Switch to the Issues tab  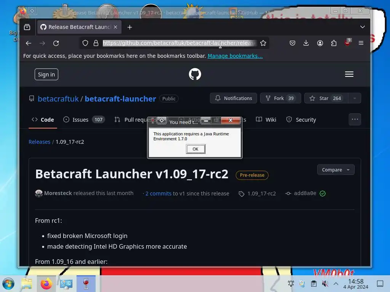(x=84, y=120)
